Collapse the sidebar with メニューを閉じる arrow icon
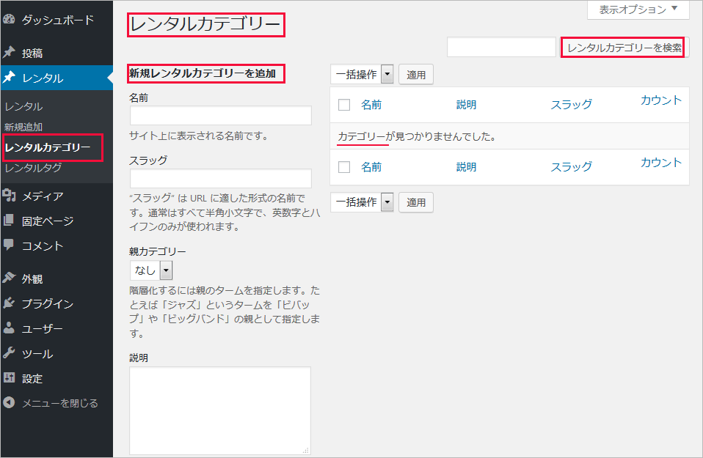This screenshot has width=703, height=458. [10, 403]
